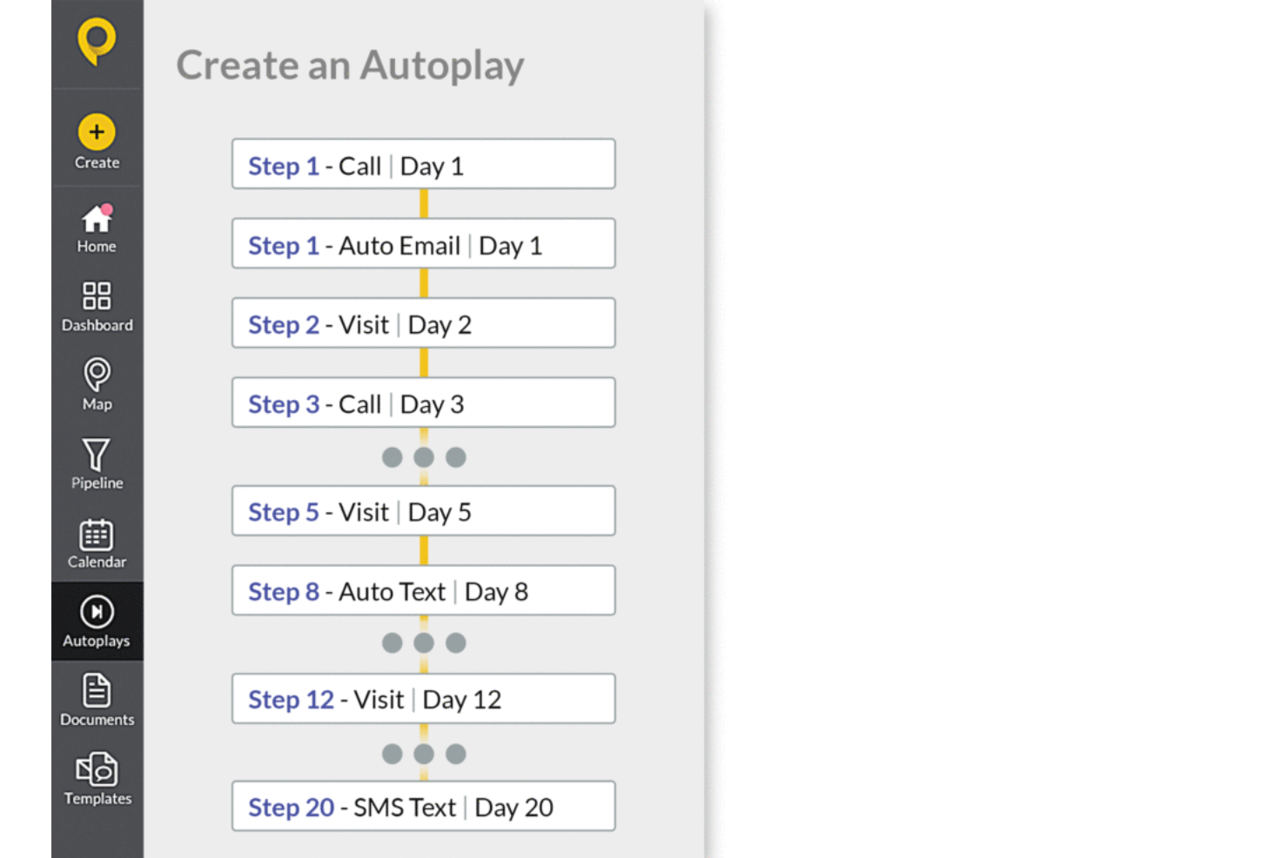Viewport: 1288px width, 858px height.
Task: Select the Step 1 Auto Email step
Action: coord(424,244)
